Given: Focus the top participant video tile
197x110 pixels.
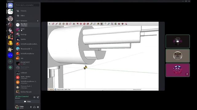Looking at the screenshot, I should (x=178, y=41).
